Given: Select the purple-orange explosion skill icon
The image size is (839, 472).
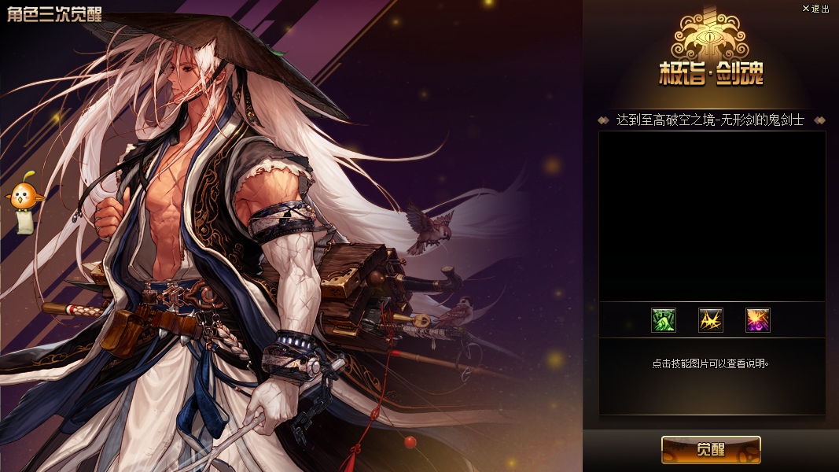Looking at the screenshot, I should pyautogui.click(x=758, y=320).
